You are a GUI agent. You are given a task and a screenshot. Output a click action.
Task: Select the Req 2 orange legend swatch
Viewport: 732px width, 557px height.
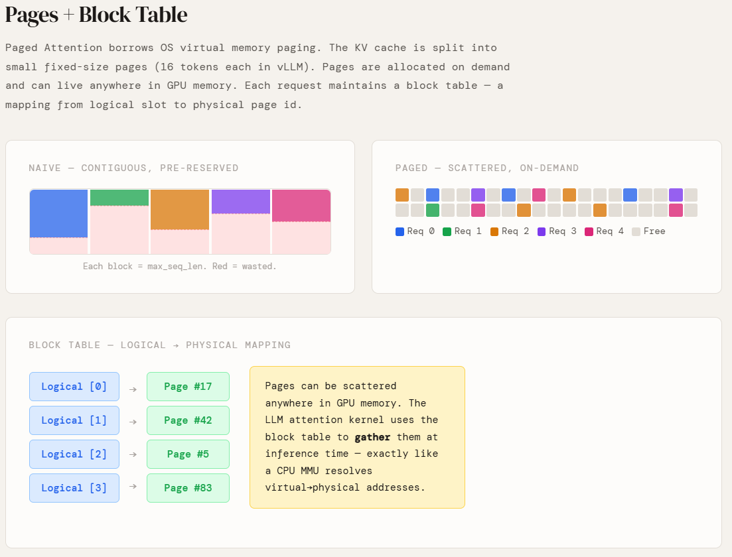(x=494, y=231)
